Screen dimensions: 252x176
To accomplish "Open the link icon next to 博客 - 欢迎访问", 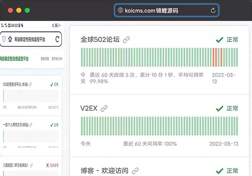I will [135, 171].
